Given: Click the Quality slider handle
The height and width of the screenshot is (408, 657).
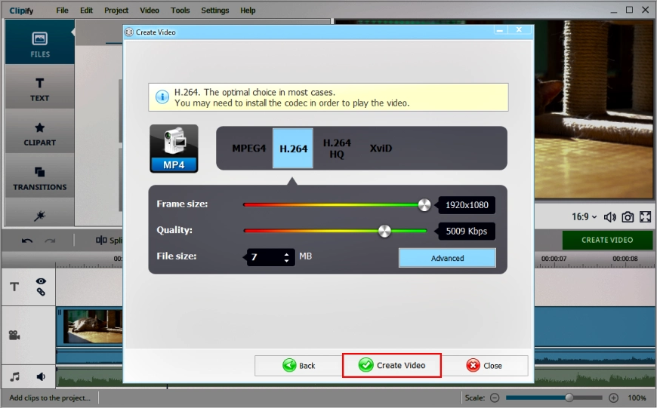Looking at the screenshot, I should coord(384,231).
